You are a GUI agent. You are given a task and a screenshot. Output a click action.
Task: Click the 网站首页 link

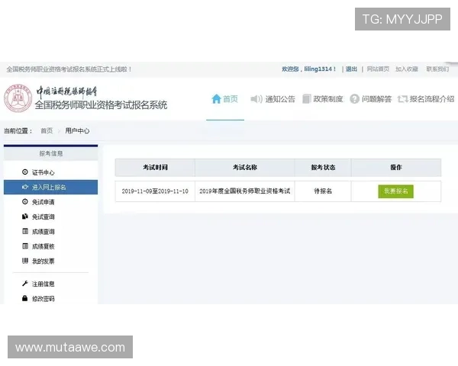tap(378, 69)
